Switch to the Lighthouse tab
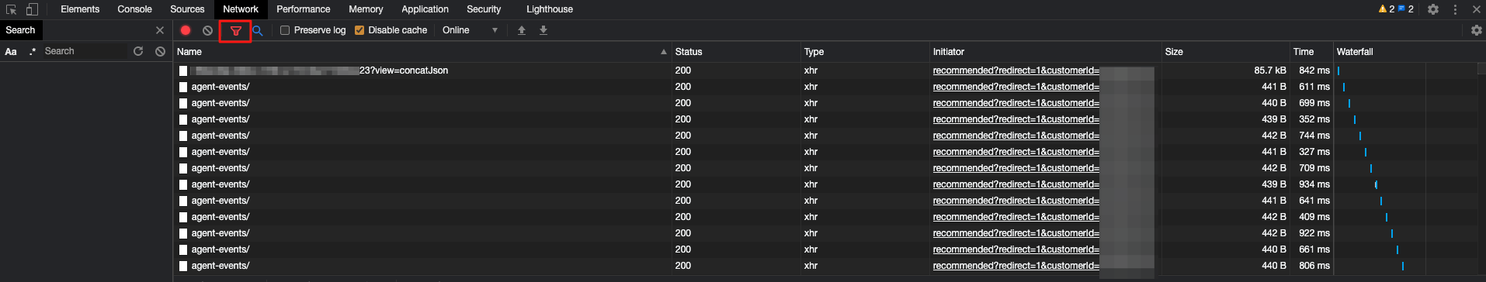1486x282 pixels. pos(550,9)
